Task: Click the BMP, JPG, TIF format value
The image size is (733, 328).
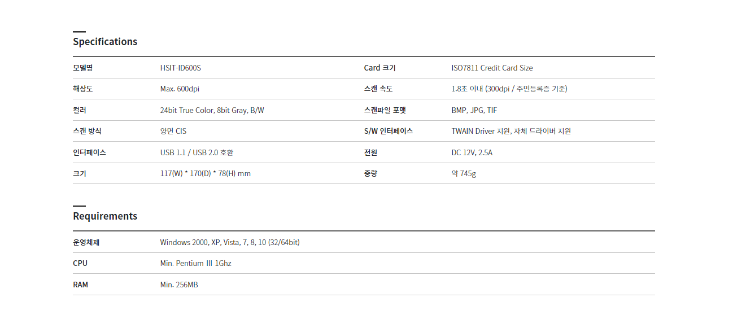Action: coord(474,110)
